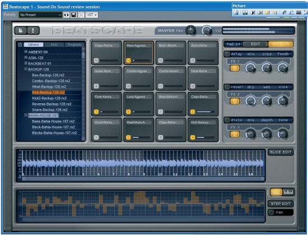Screen dimensions: 308x235
Task: Click the new program page icon
Action: [x=21, y=30]
